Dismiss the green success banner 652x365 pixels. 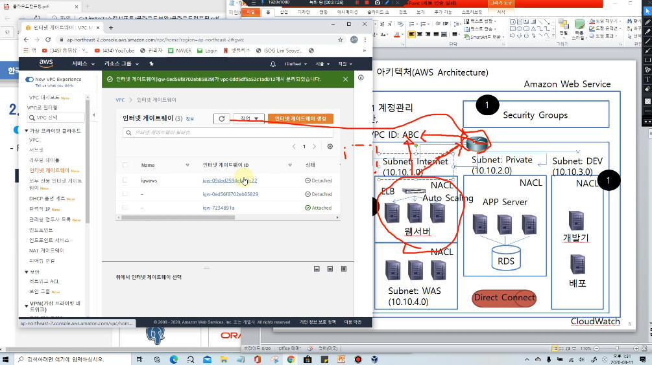[345, 79]
